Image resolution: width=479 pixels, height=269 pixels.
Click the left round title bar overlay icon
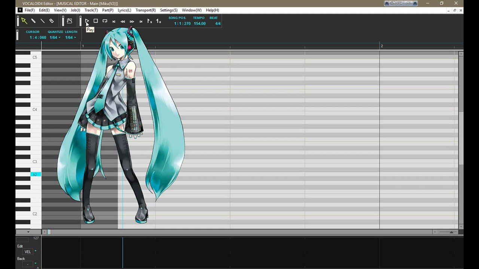(x=387, y=3)
